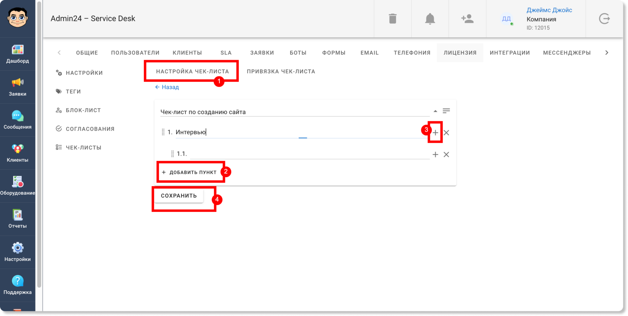Show next tabs with right chevron

click(x=607, y=53)
